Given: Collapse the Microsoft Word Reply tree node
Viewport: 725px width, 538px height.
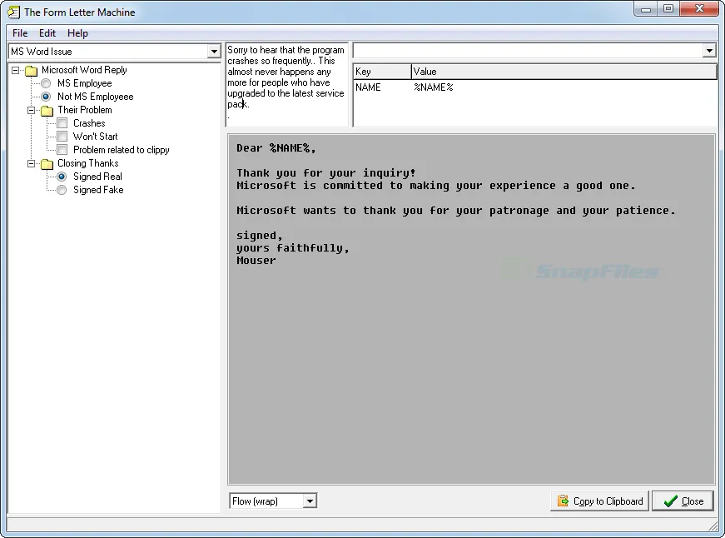Looking at the screenshot, I should pos(15,70).
